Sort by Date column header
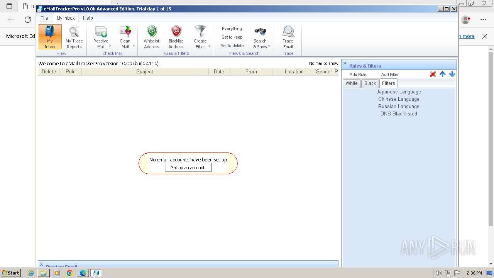The image size is (494, 278). [x=219, y=72]
